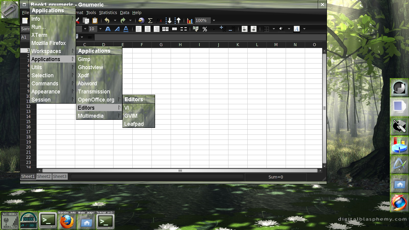
Task: Click the Copy icon in Gnumeric toolbar
Action: tap(86, 21)
